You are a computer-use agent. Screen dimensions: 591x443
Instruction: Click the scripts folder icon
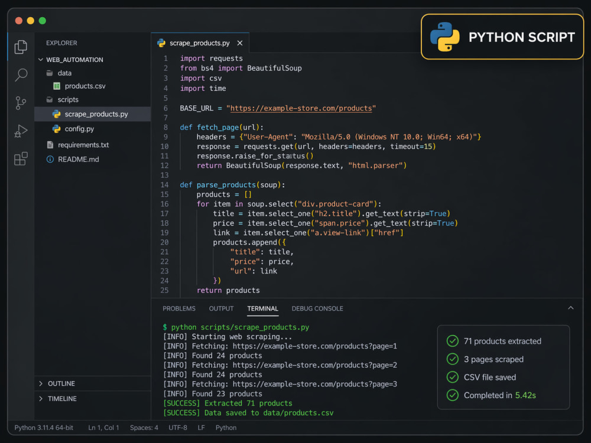(50, 99)
